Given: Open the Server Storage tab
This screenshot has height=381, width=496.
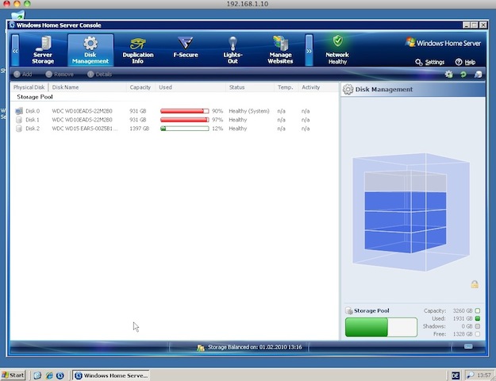Looking at the screenshot, I should [x=43, y=50].
